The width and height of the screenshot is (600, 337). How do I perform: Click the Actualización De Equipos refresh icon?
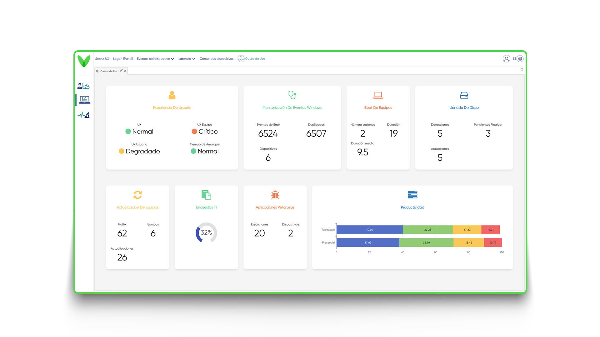138,195
